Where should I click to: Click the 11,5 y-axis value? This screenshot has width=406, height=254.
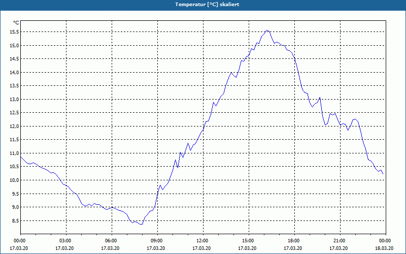pyautogui.click(x=14, y=140)
